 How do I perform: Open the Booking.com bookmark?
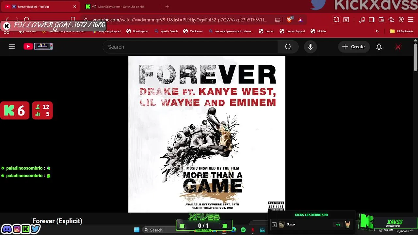137,31
